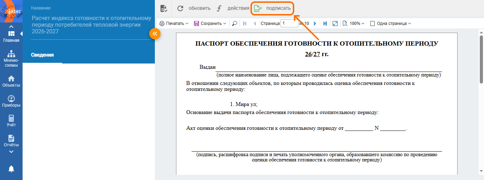Click the report title text in blue panel
484x180 pixels.
(x=91, y=25)
